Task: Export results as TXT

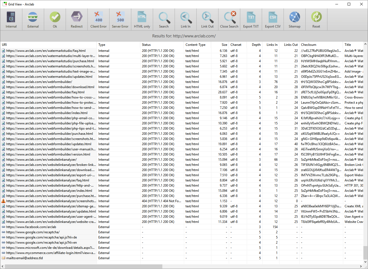Action: 251,20
